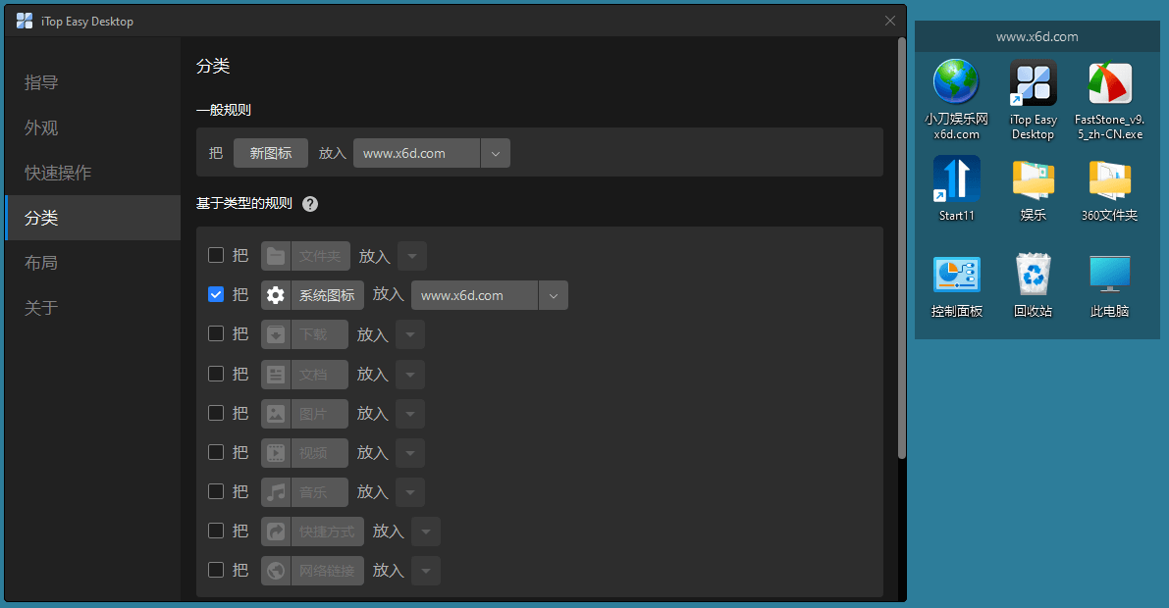The image size is (1169, 608).
Task: Open the Start11 icon
Action: (x=956, y=177)
